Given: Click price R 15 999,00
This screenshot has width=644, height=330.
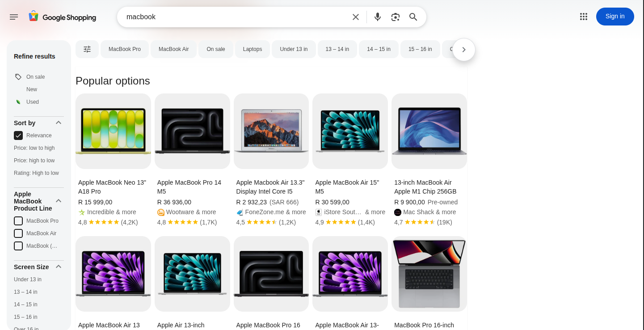Looking at the screenshot, I should coord(95,202).
